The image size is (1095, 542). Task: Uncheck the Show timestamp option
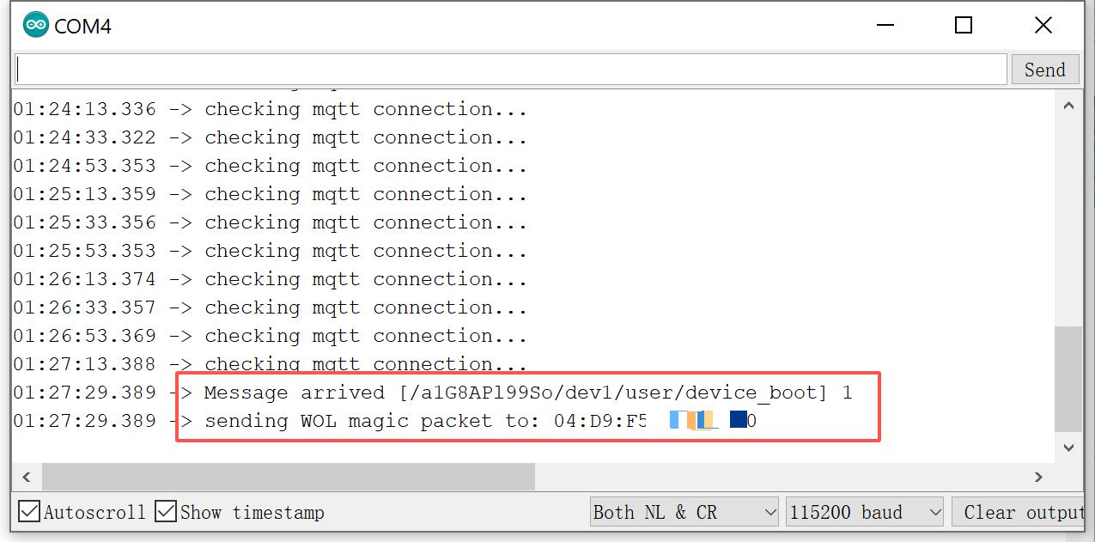[x=165, y=511]
